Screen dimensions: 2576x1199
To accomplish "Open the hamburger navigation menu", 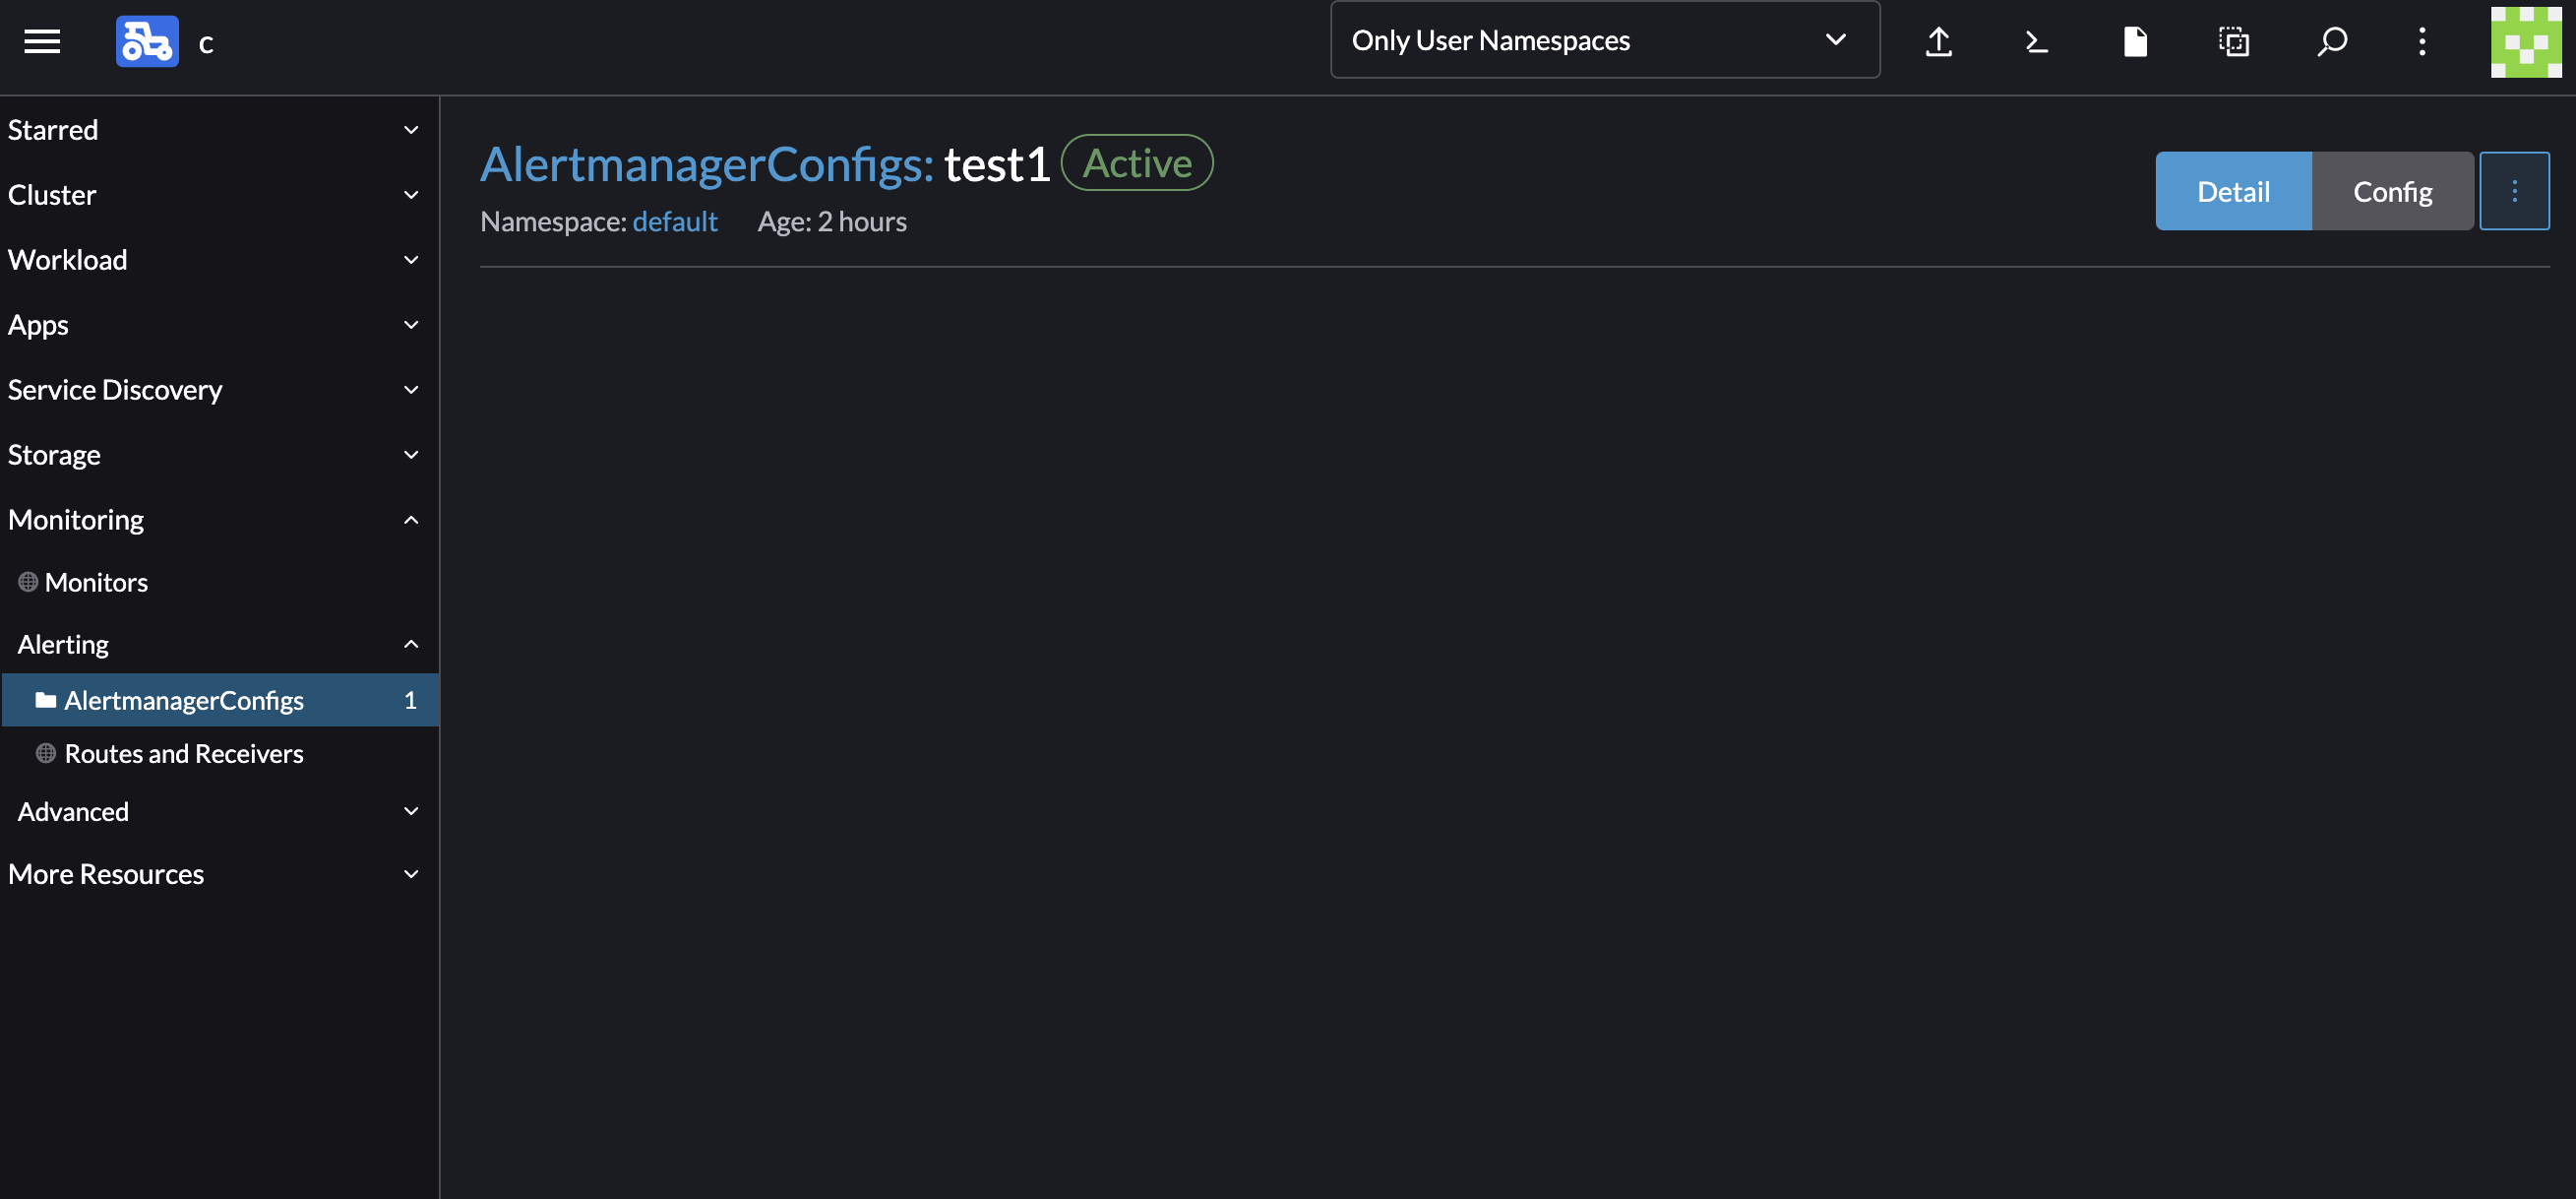I will point(42,41).
